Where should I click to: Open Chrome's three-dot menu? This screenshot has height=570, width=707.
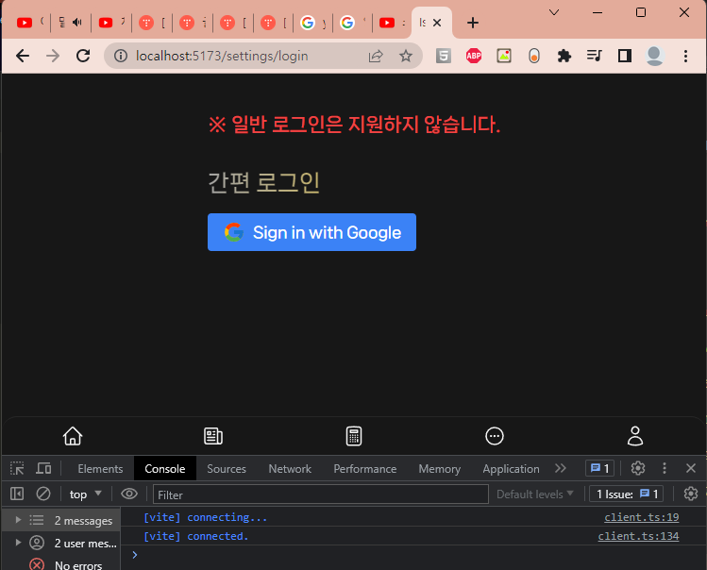point(685,56)
